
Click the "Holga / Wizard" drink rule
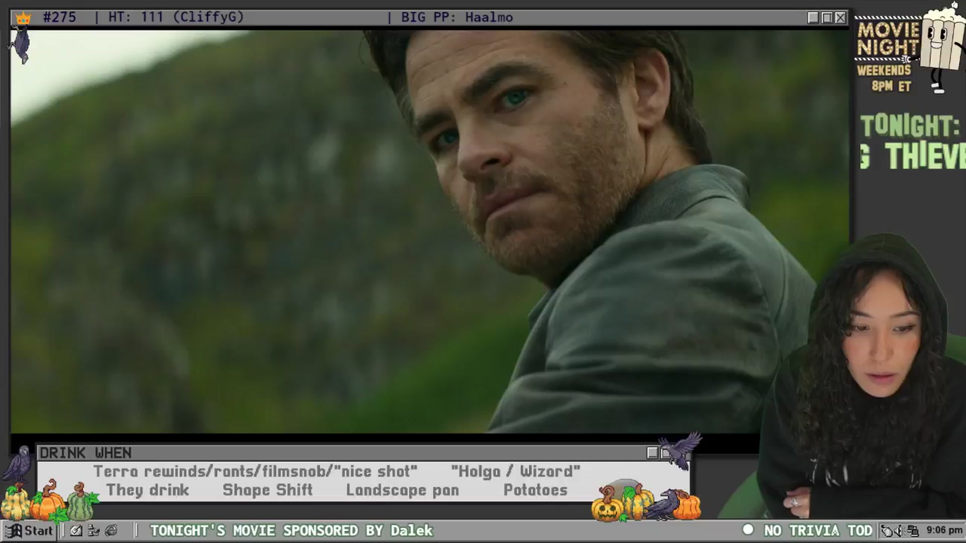tap(516, 472)
